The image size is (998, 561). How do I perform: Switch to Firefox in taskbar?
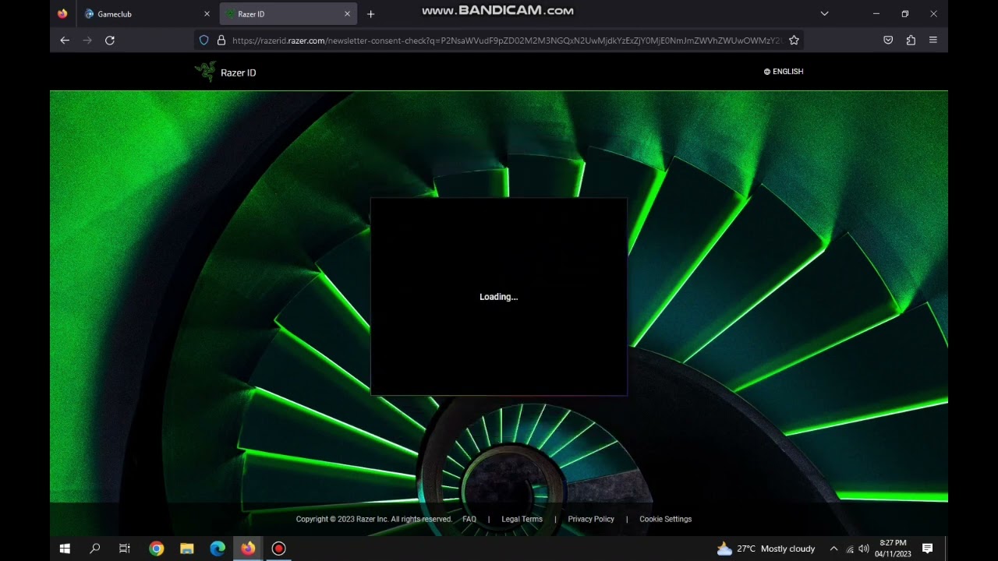point(248,549)
